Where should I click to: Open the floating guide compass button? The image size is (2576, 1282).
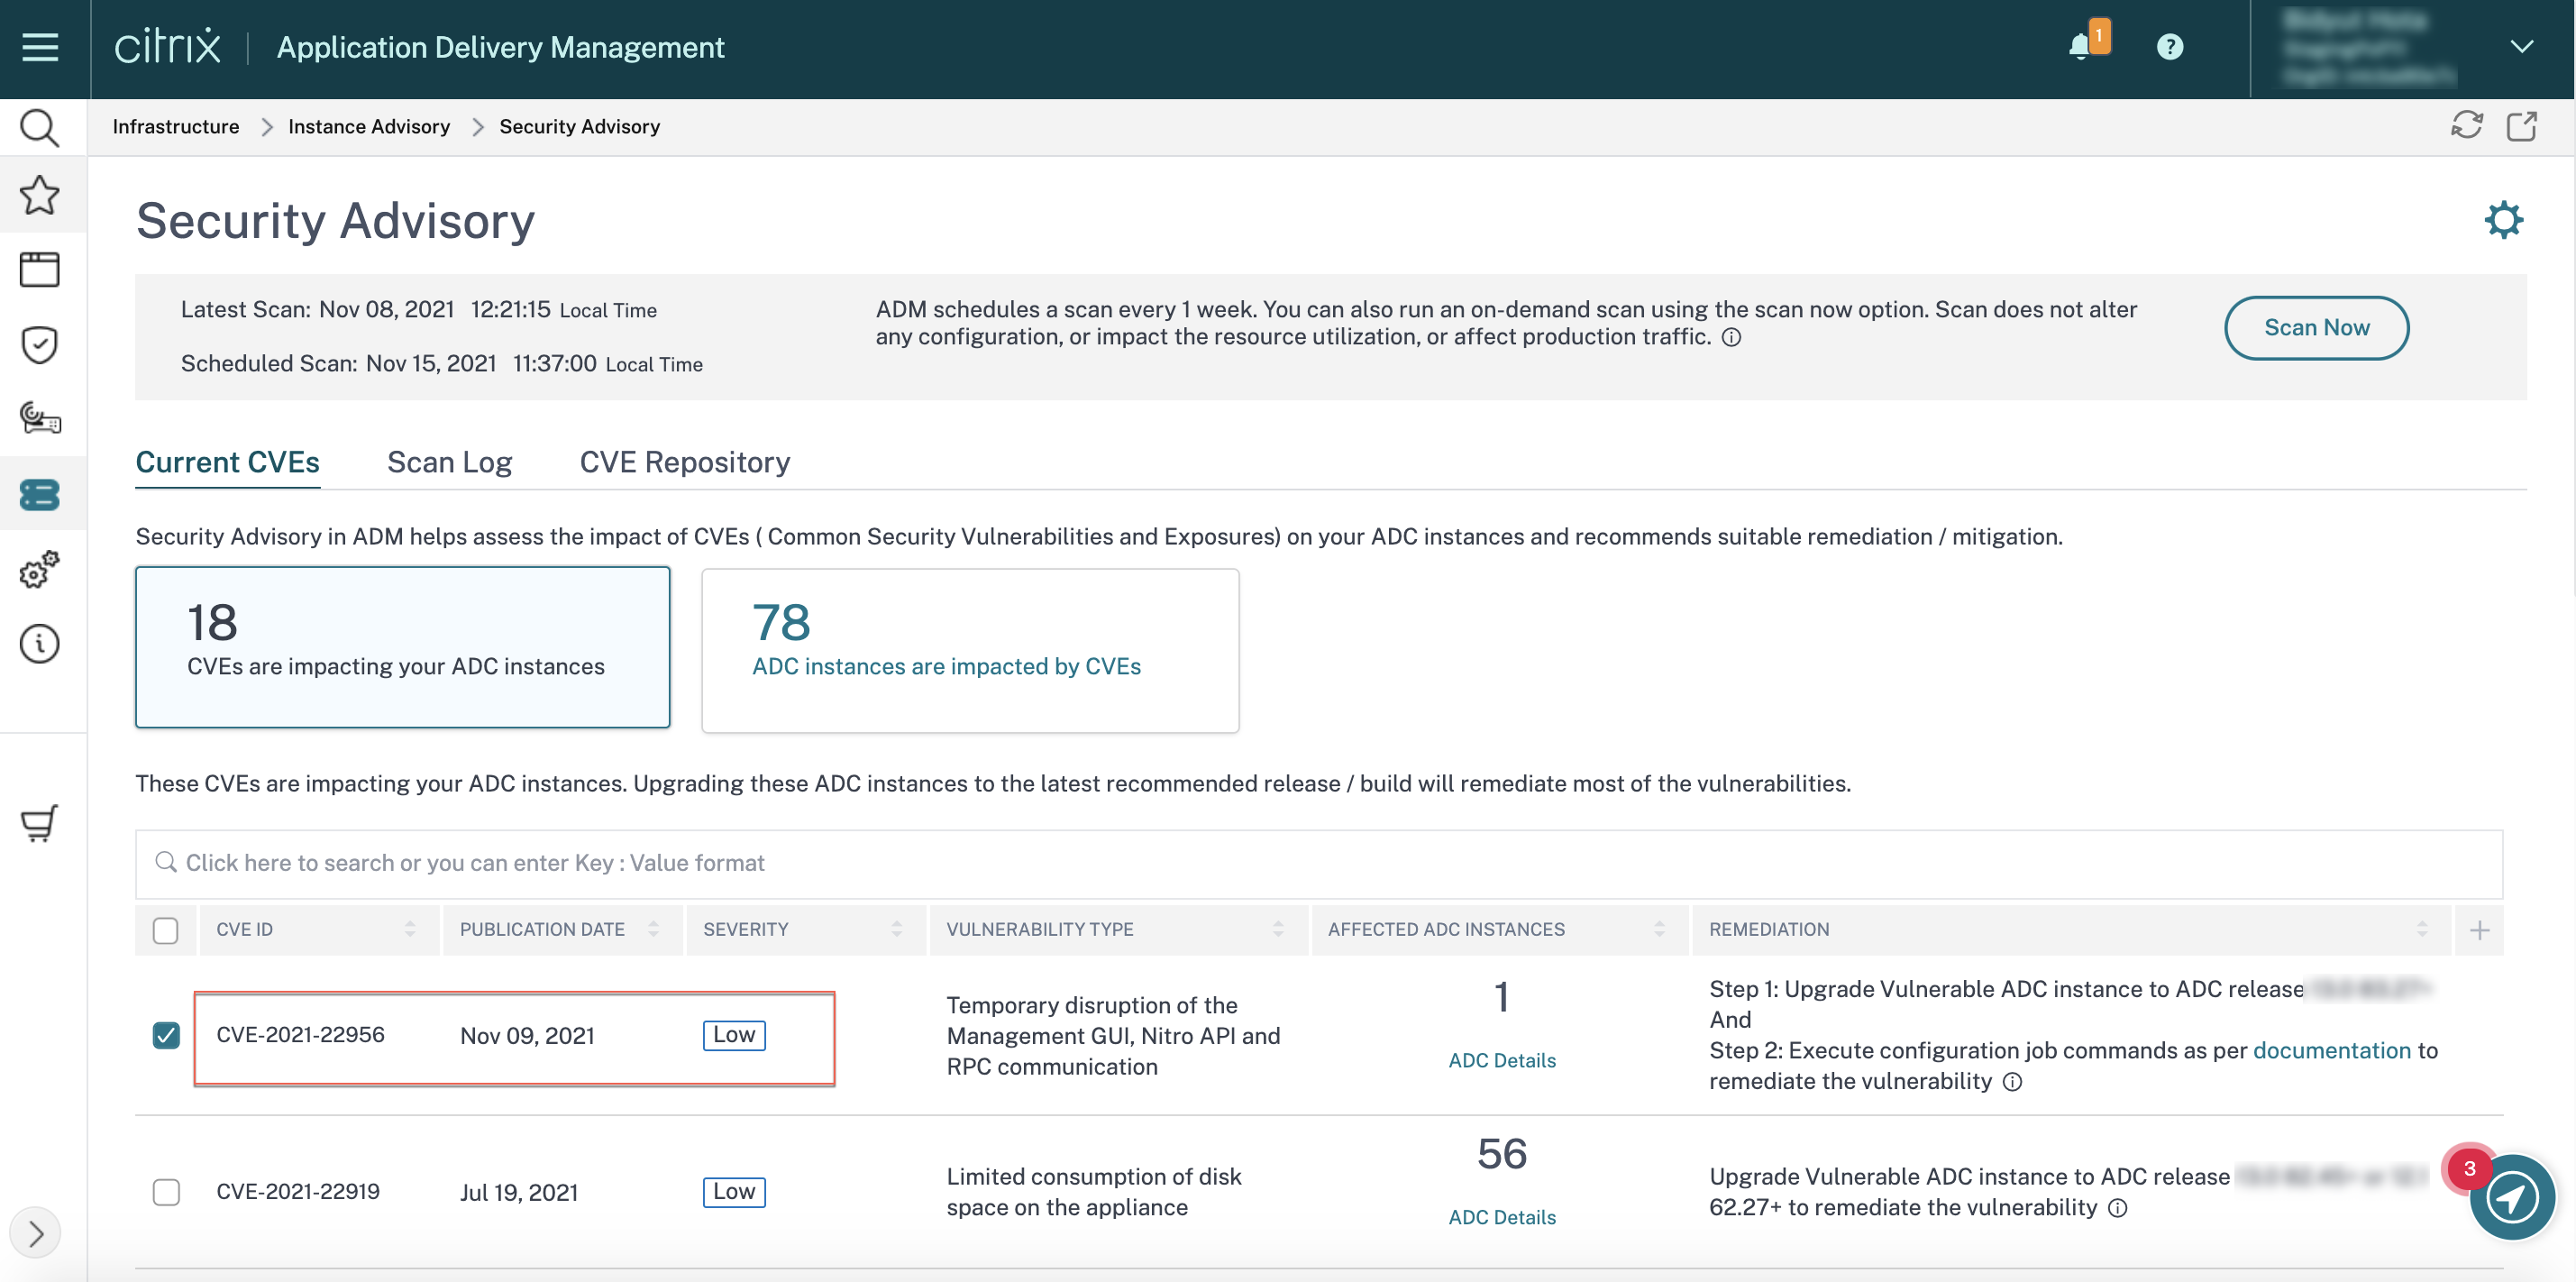coord(2510,1197)
